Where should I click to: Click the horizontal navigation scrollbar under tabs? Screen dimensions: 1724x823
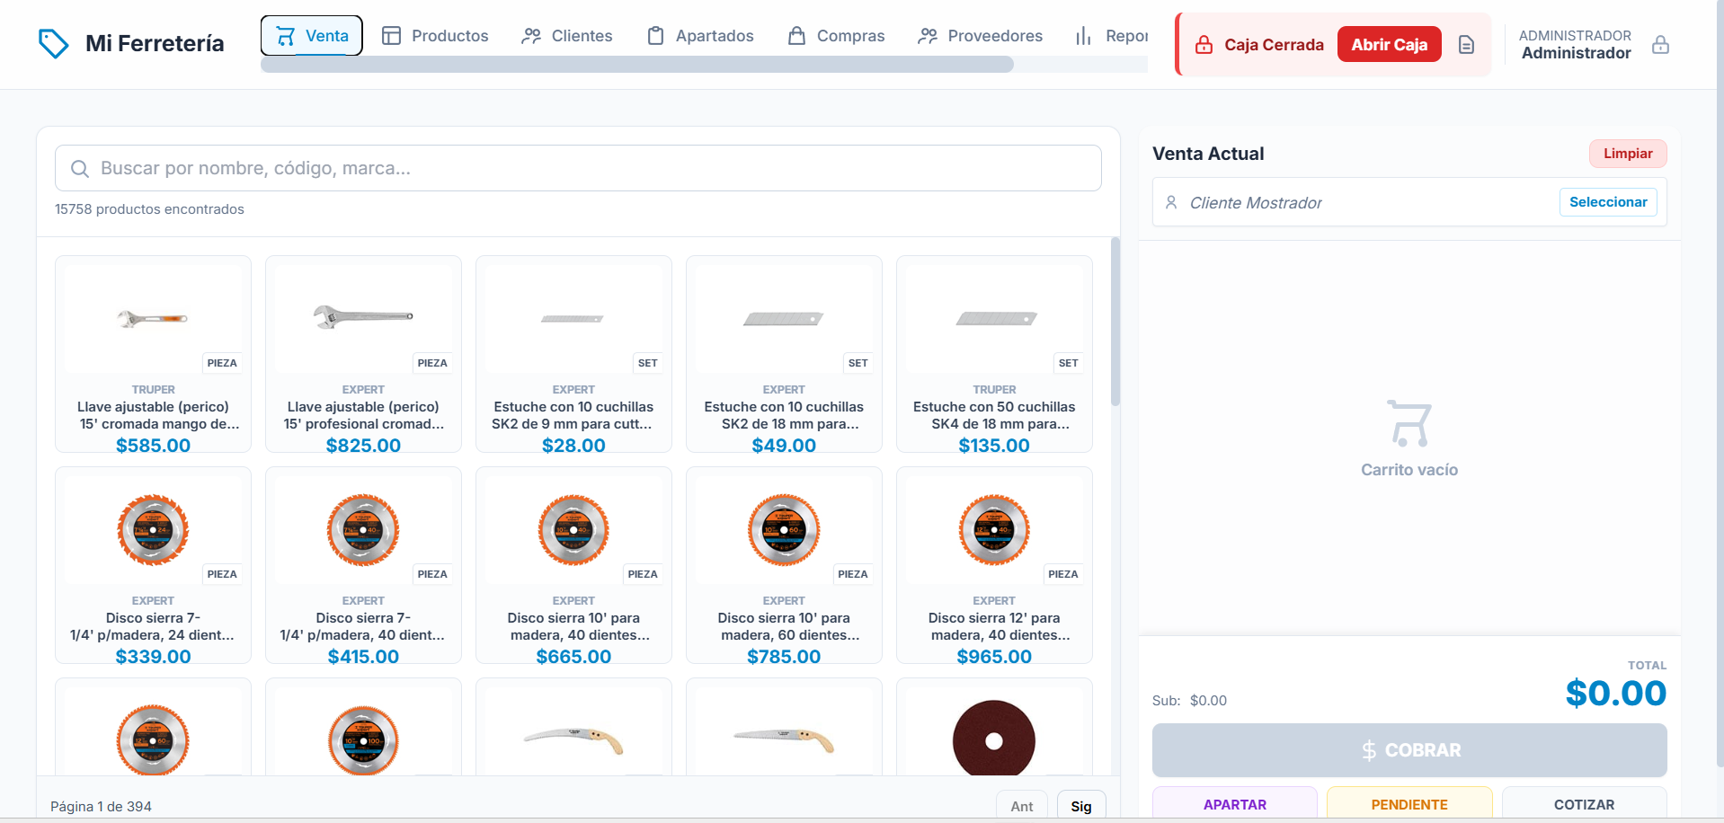point(637,65)
